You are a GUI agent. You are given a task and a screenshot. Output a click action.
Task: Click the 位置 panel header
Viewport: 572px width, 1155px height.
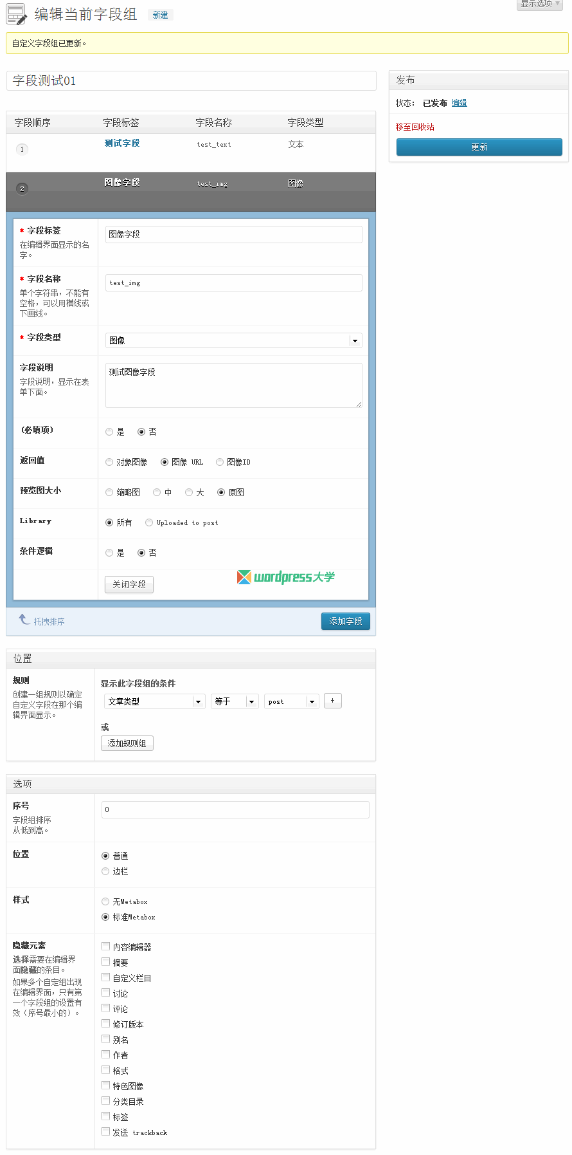[191, 659]
